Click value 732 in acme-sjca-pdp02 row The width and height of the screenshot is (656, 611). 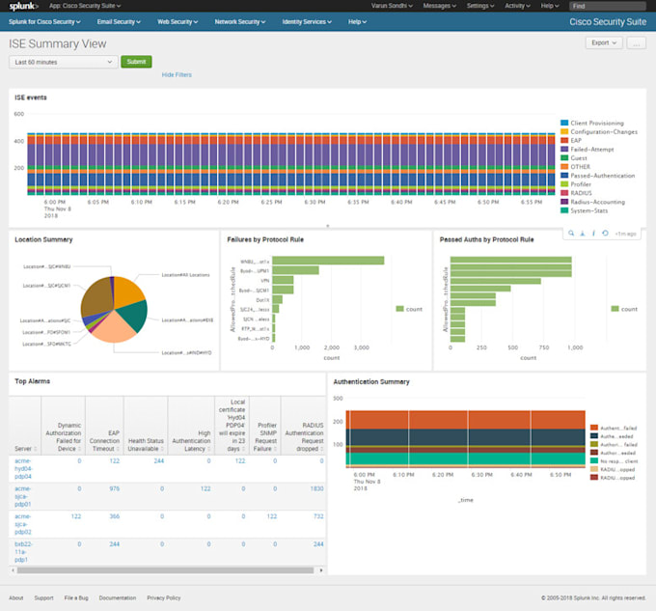click(318, 516)
